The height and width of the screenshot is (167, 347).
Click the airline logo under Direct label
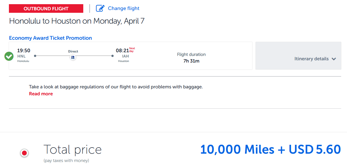click(x=73, y=57)
